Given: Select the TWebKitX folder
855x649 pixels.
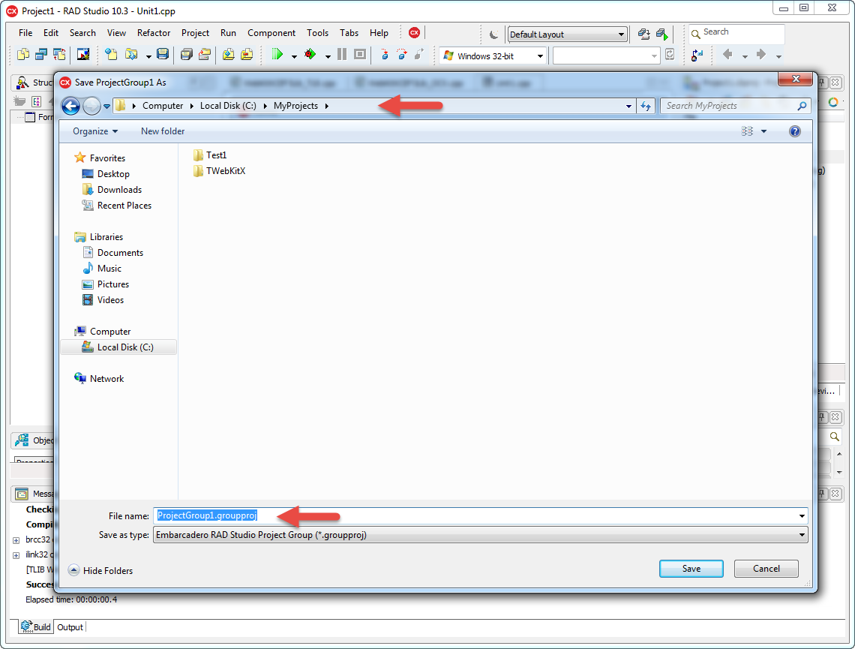Looking at the screenshot, I should pos(219,171).
